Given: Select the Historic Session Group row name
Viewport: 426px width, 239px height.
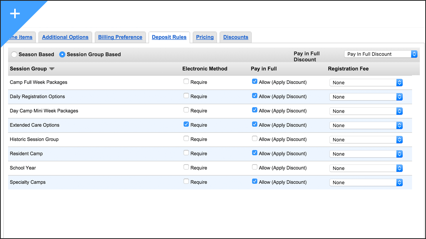Looking at the screenshot, I should point(34,139).
